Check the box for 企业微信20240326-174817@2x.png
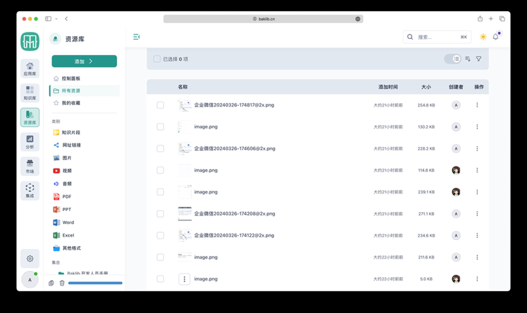527x313 pixels. pos(160,105)
